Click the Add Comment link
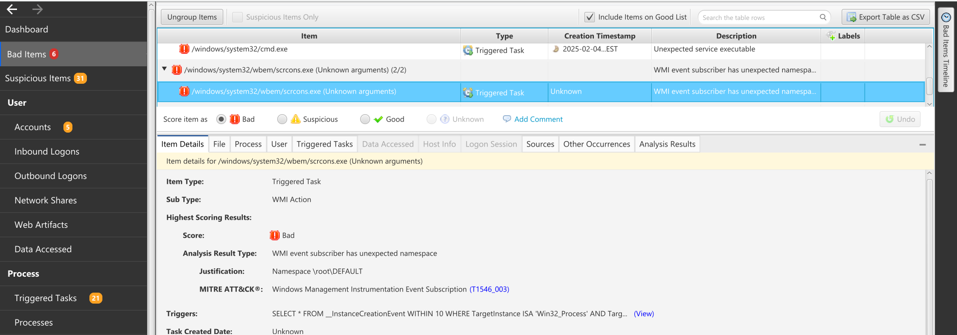Viewport: 957px width, 335px height. [538, 119]
